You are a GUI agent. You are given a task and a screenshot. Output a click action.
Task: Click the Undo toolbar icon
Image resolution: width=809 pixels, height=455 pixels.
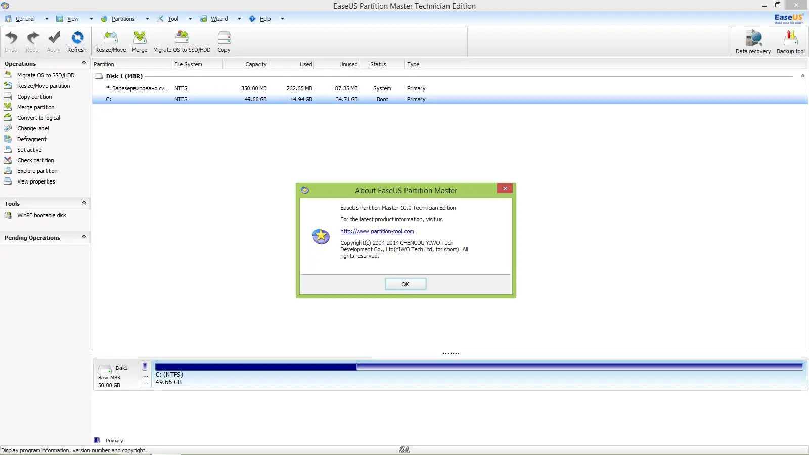(11, 41)
